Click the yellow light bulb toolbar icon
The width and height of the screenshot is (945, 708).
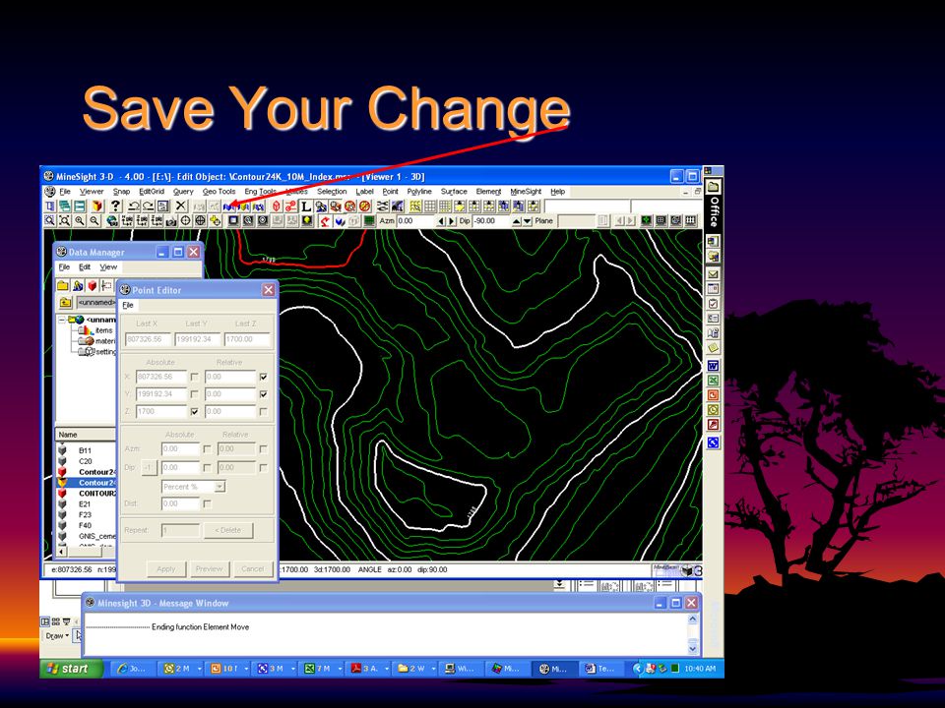point(307,221)
